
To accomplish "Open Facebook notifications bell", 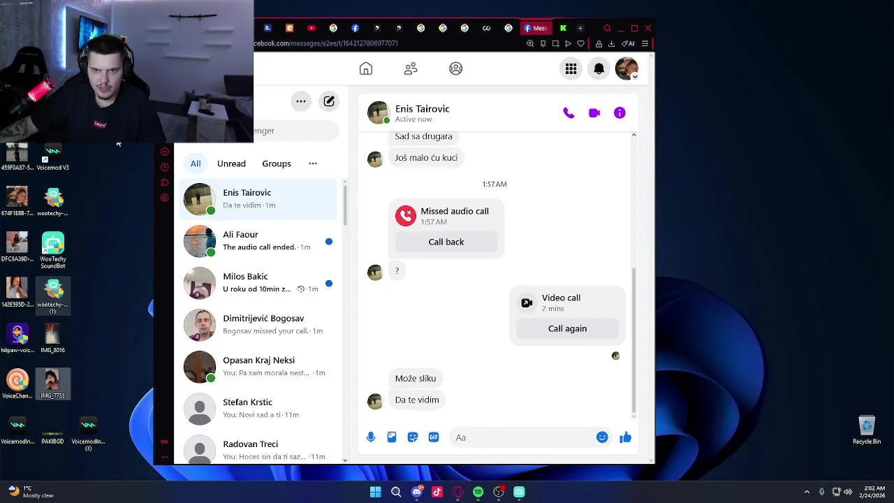I will tap(599, 68).
